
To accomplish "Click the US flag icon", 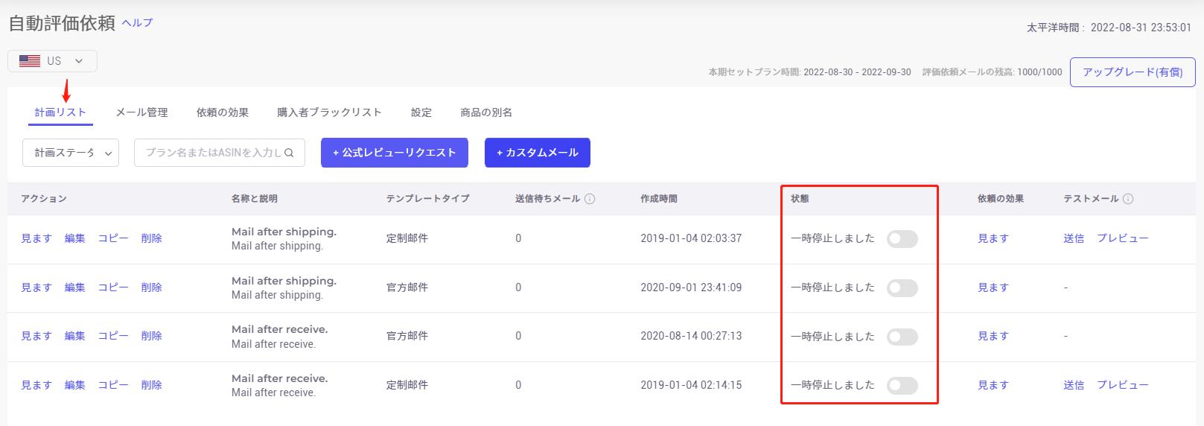I will click(x=30, y=61).
